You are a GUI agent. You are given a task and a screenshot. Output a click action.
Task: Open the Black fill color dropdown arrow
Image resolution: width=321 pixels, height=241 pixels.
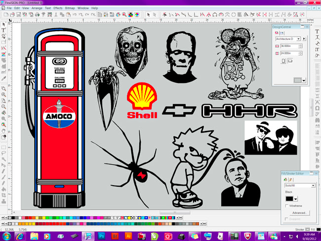coord(295,199)
